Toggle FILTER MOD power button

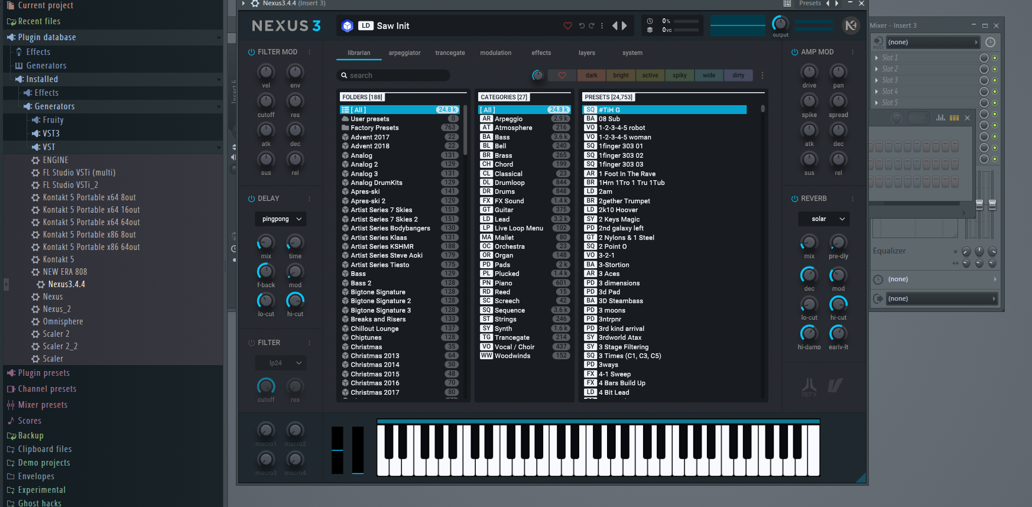(251, 52)
